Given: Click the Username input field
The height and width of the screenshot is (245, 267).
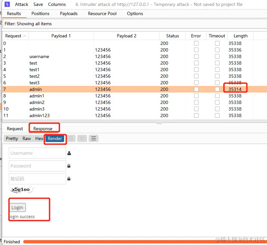Looking at the screenshot, I should 37,153.
